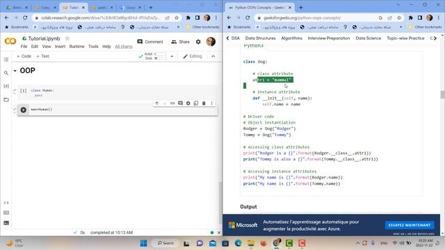Open the View menu in Colab
This screenshot has height=250, width=445.
click(47, 47)
